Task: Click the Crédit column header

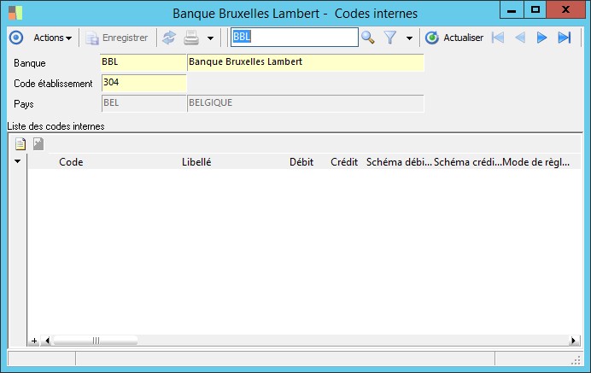Action: tap(344, 162)
